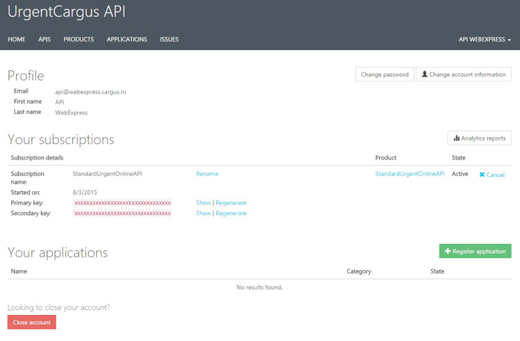
Task: Expand the API WEBEXPRESS user dropdown
Action: click(x=484, y=39)
